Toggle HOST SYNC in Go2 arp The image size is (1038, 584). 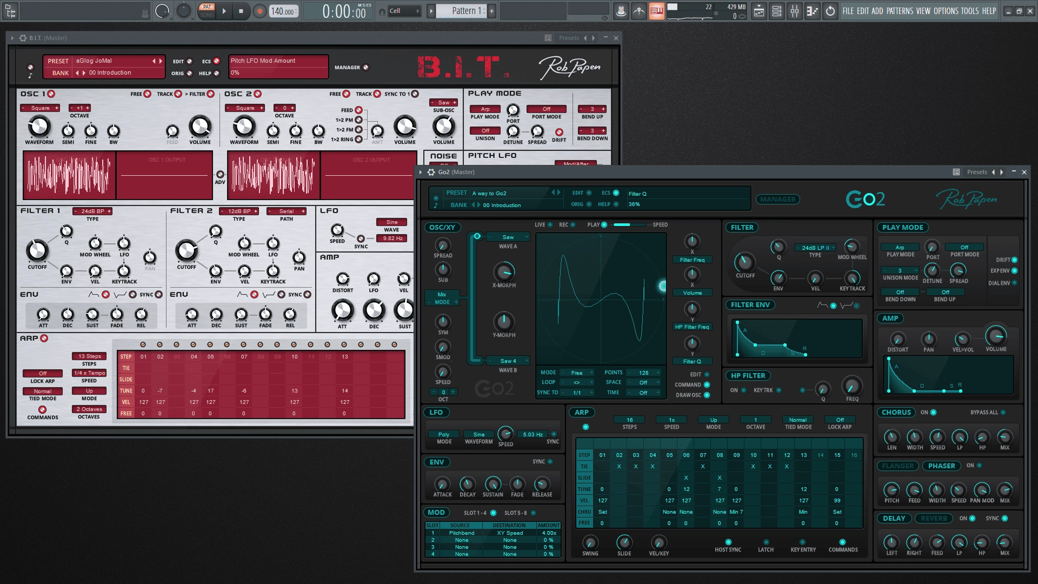[728, 542]
